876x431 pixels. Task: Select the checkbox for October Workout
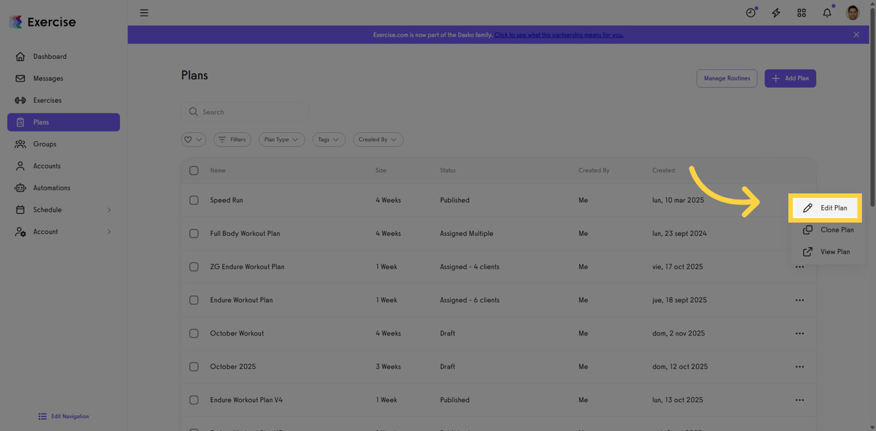194,333
